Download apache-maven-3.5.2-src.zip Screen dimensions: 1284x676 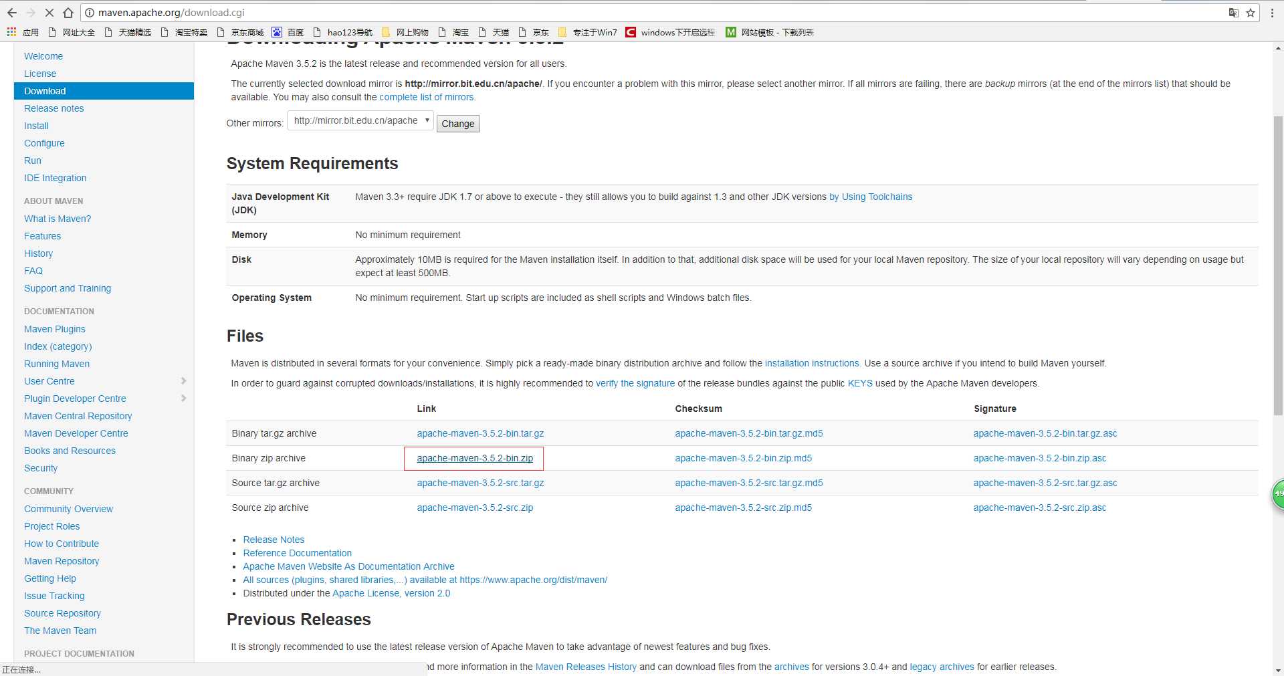pos(475,508)
